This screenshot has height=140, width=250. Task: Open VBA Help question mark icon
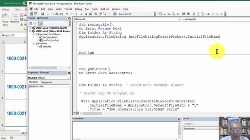coord(115,14)
